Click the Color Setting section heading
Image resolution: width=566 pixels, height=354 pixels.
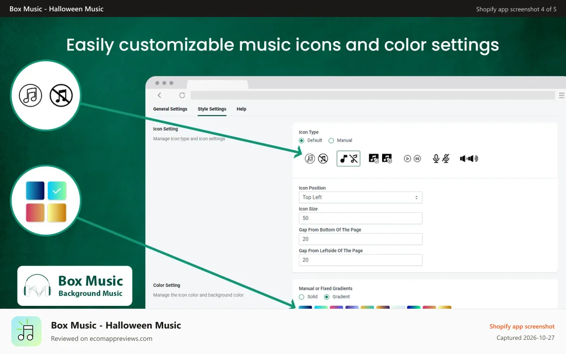pos(166,285)
